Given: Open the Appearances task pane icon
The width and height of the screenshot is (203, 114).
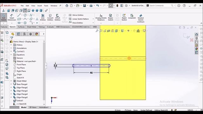Looking at the screenshot, I should point(197,49).
